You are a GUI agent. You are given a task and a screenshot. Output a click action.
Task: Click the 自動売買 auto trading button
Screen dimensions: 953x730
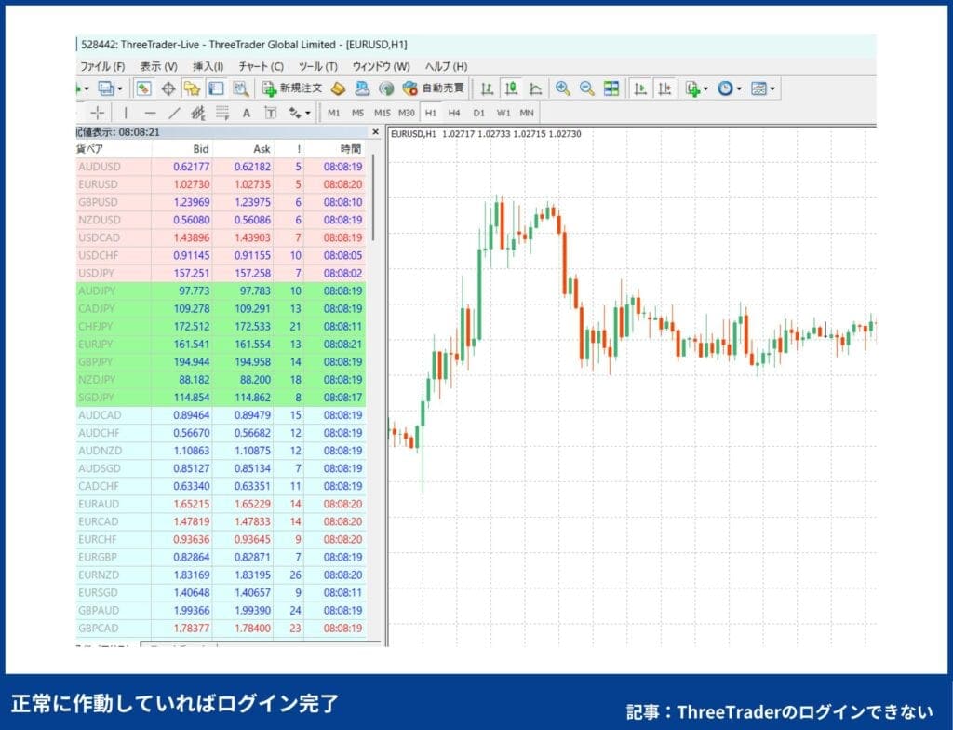pos(433,88)
